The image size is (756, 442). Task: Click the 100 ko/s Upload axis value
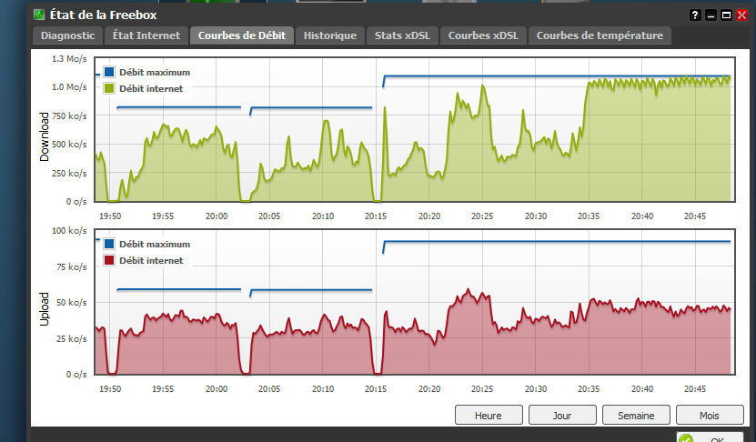tap(69, 231)
